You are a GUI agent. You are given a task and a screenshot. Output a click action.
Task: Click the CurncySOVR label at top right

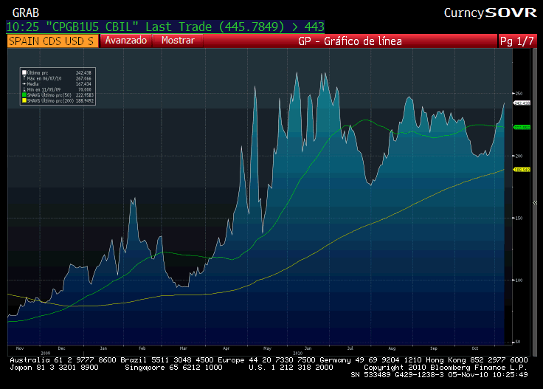pos(490,13)
